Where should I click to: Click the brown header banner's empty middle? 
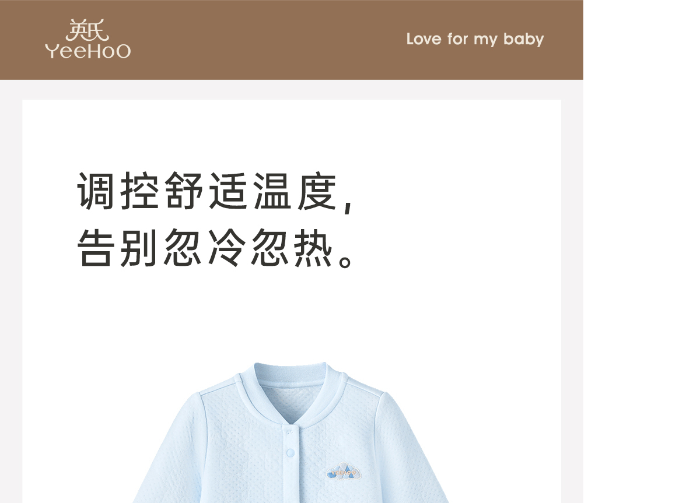click(x=268, y=40)
